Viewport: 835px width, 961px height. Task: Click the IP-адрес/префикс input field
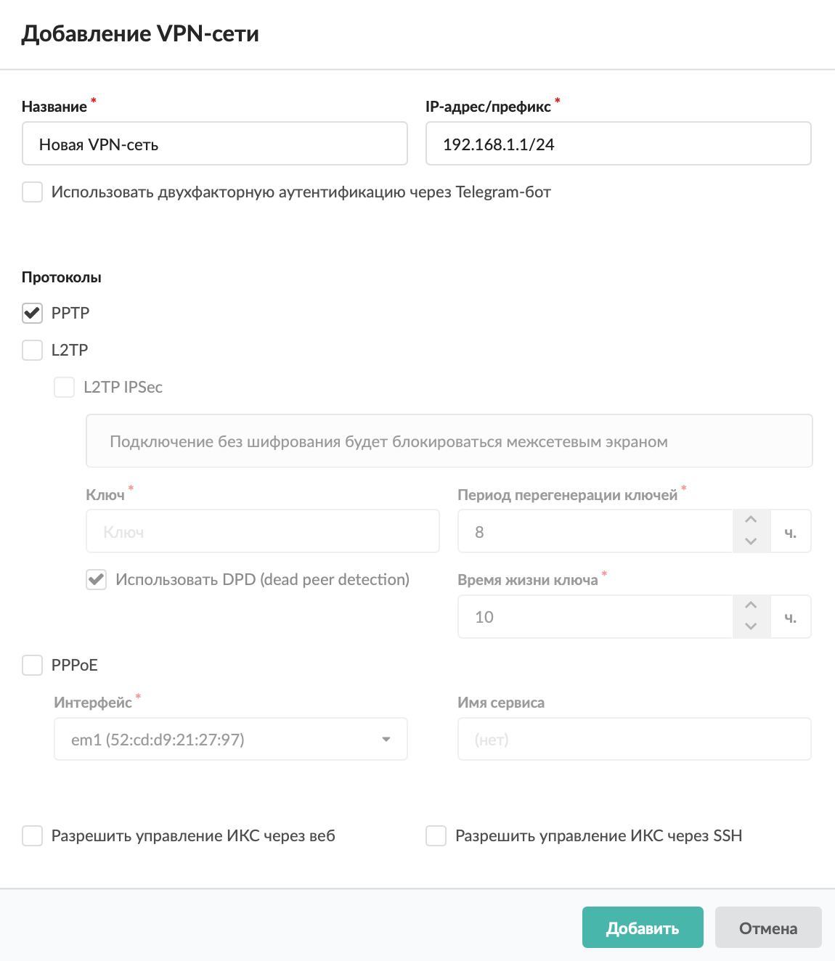[618, 144]
